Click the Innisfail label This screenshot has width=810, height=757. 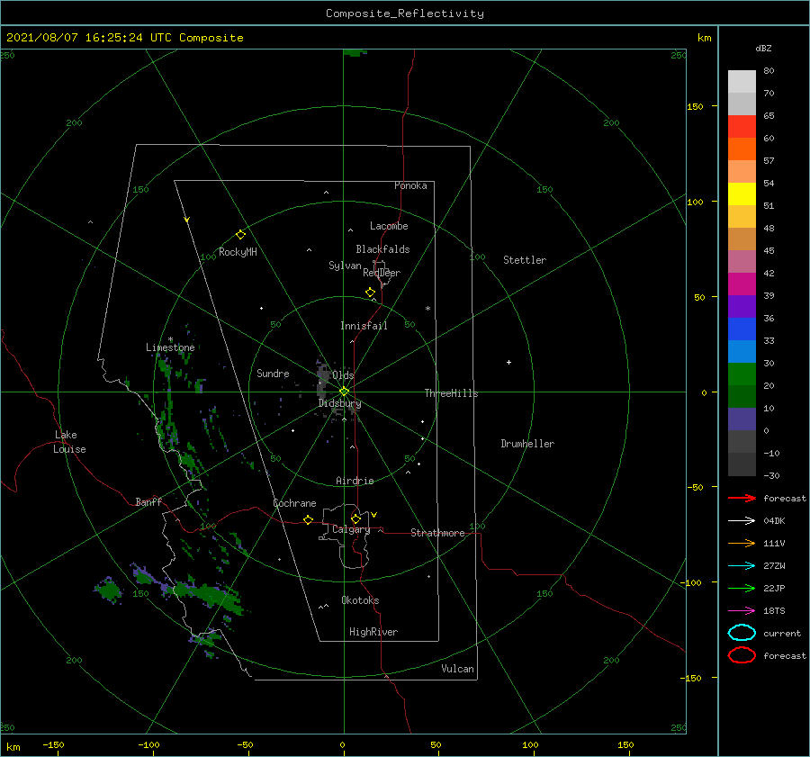tap(364, 326)
